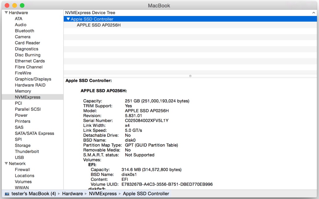This screenshot has height=199, width=319.
Task: Show Ethernet Cards details
Action: 30,61
